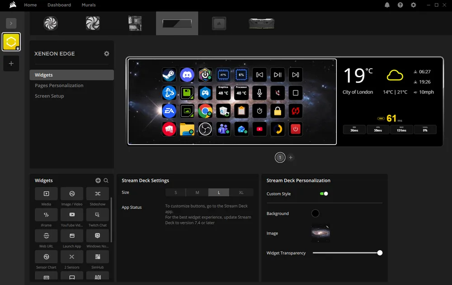The height and width of the screenshot is (285, 452).
Task: Change the galaxy background image thumbnail
Action: click(x=320, y=233)
